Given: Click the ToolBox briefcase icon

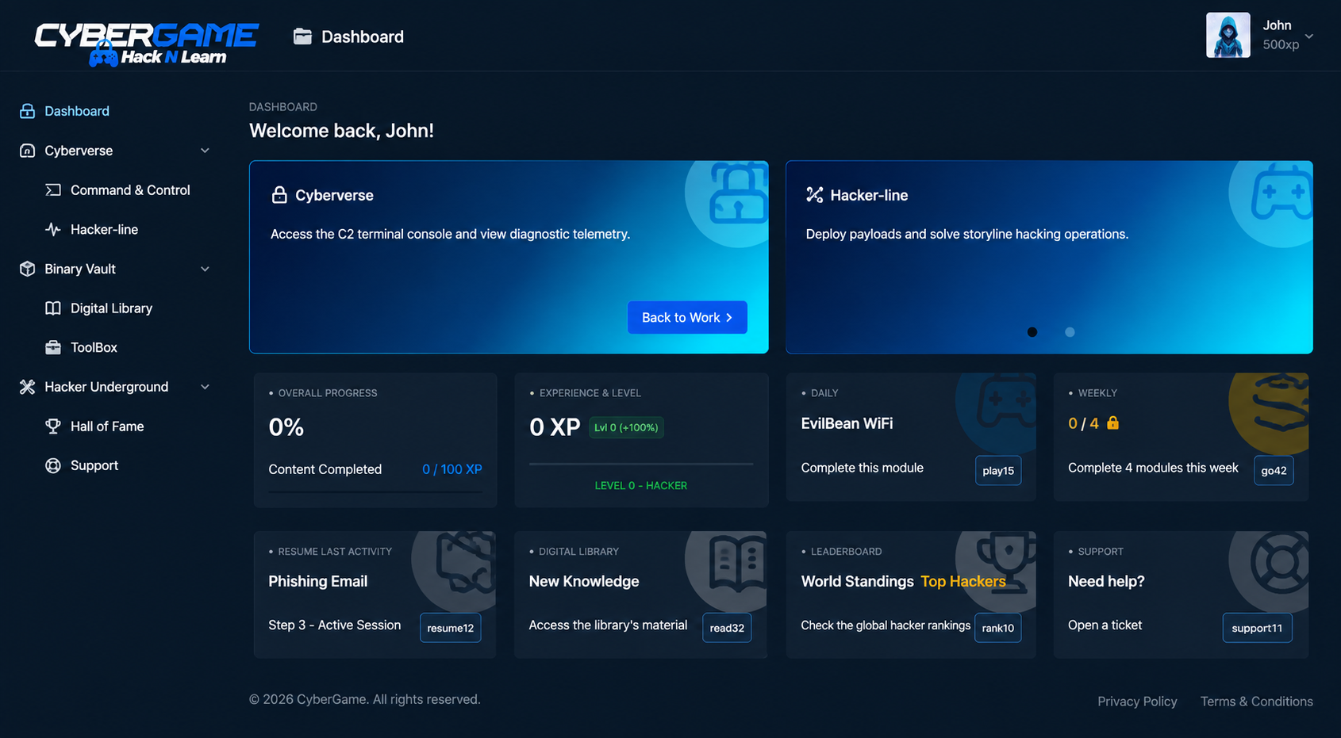Looking at the screenshot, I should pyautogui.click(x=53, y=347).
